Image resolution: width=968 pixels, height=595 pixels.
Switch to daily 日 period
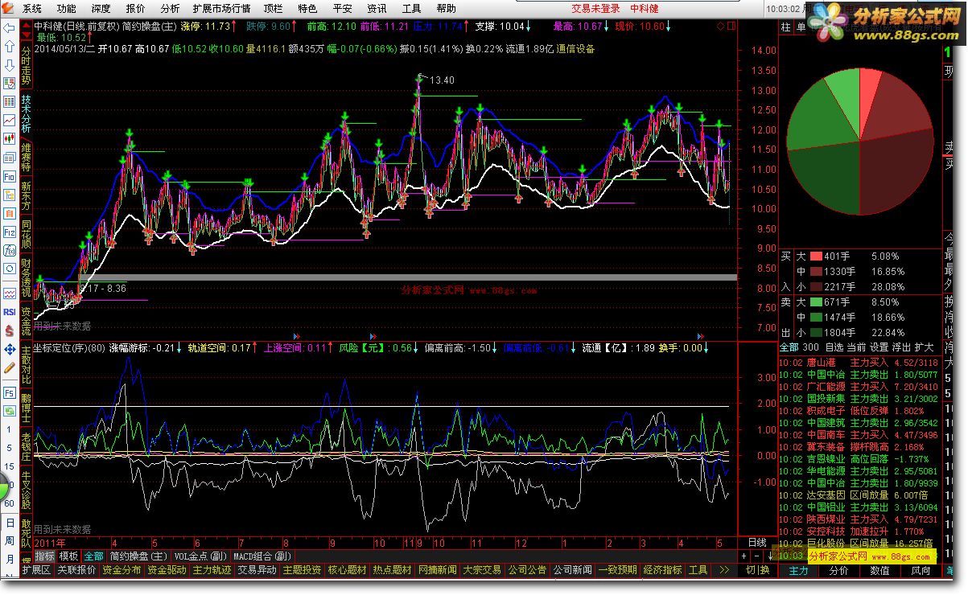pyautogui.click(x=9, y=522)
